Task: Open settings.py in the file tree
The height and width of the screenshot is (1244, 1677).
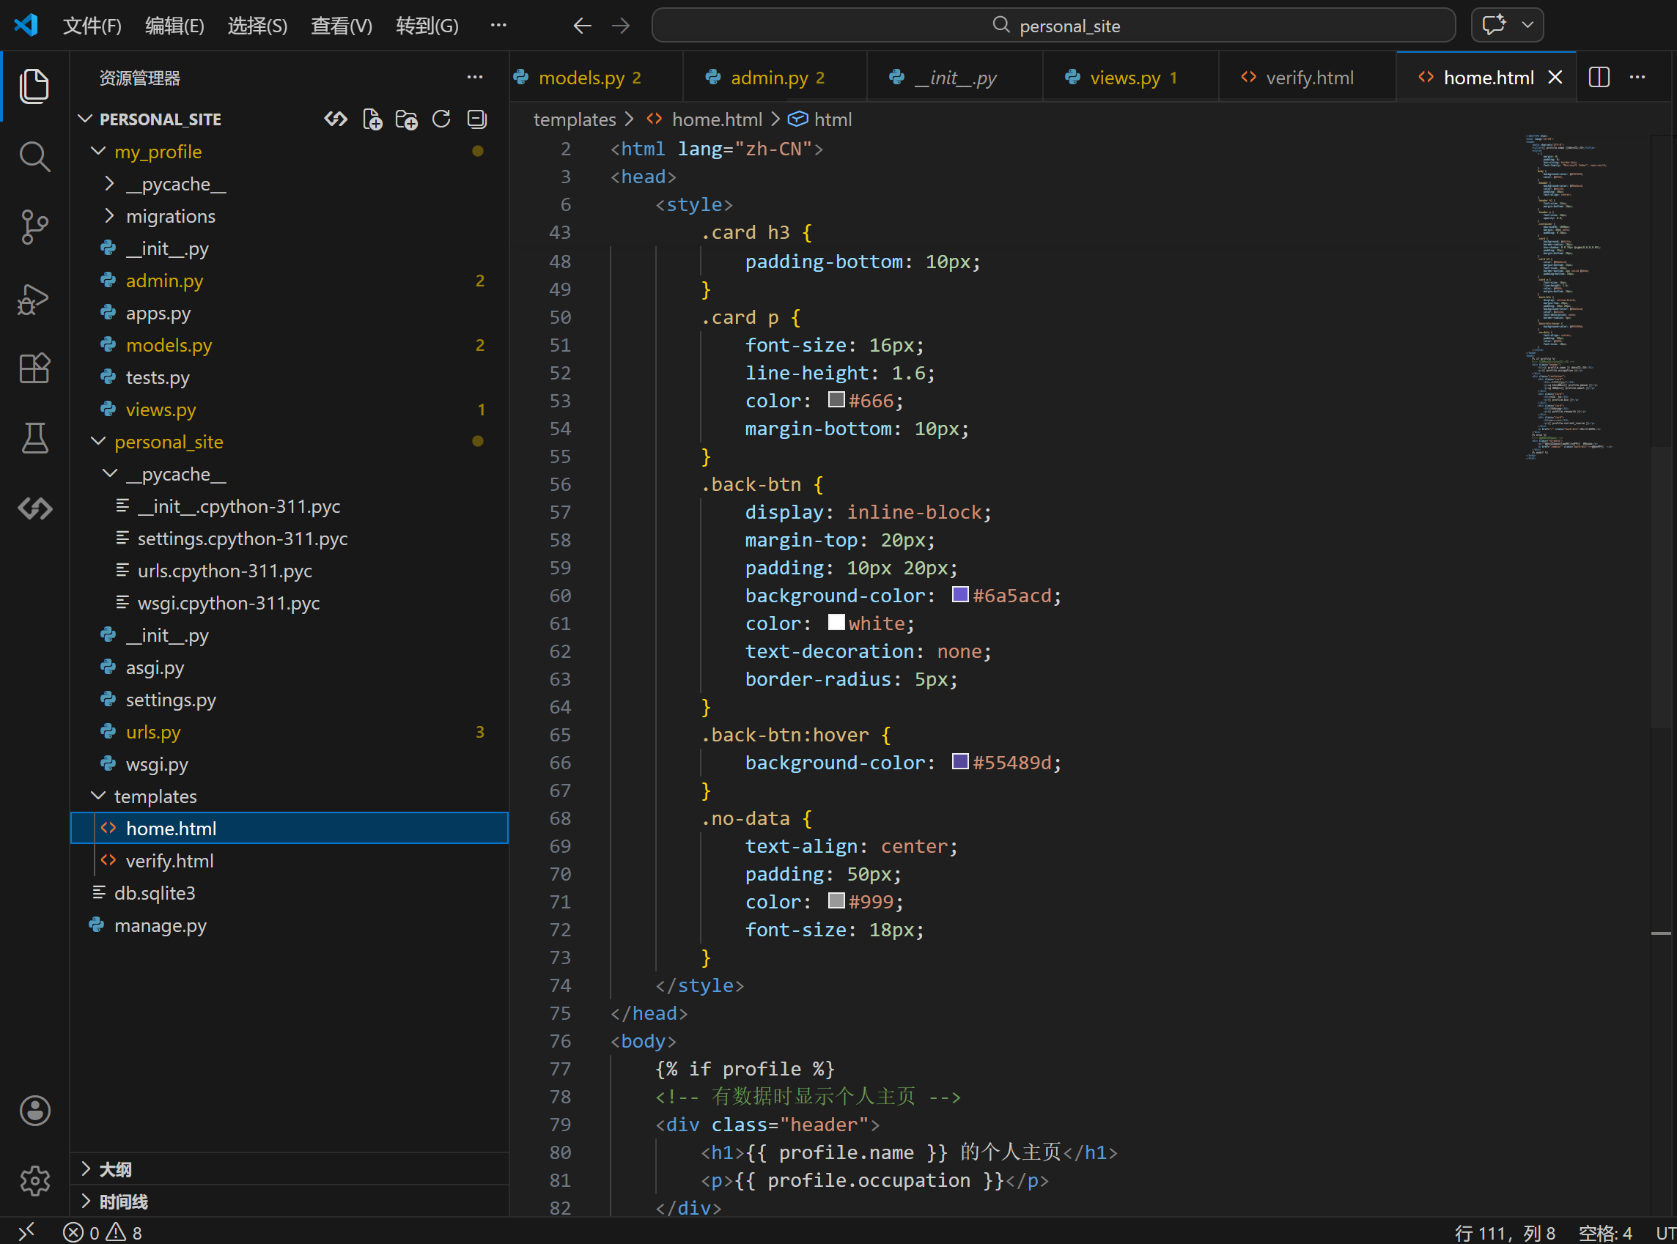Action: (170, 700)
